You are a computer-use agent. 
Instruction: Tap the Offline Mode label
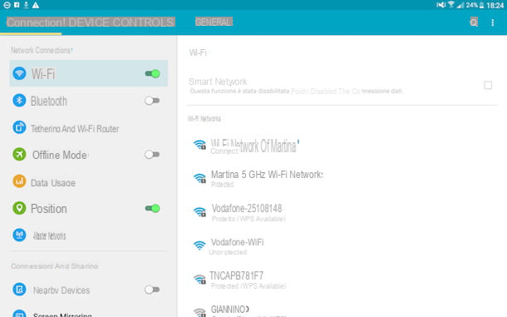point(60,155)
